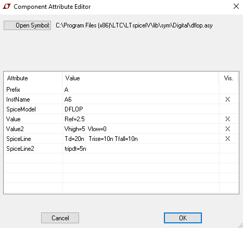243x228 pixels.
Task: Edit the tripdt=5n value cell
Action: coord(141,149)
